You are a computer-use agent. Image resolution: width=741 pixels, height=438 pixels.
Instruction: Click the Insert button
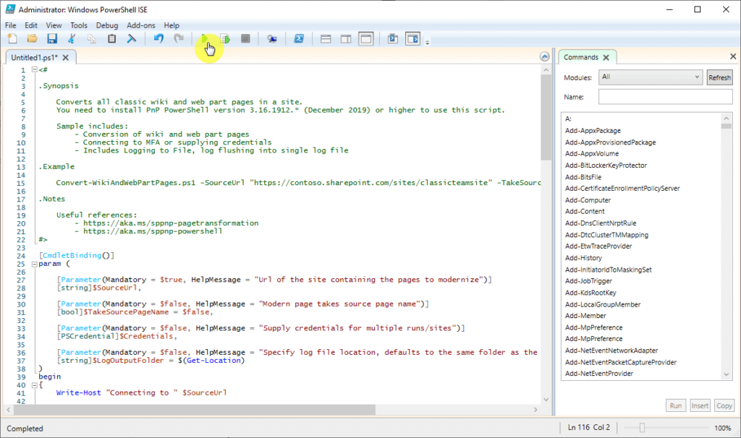(x=700, y=405)
